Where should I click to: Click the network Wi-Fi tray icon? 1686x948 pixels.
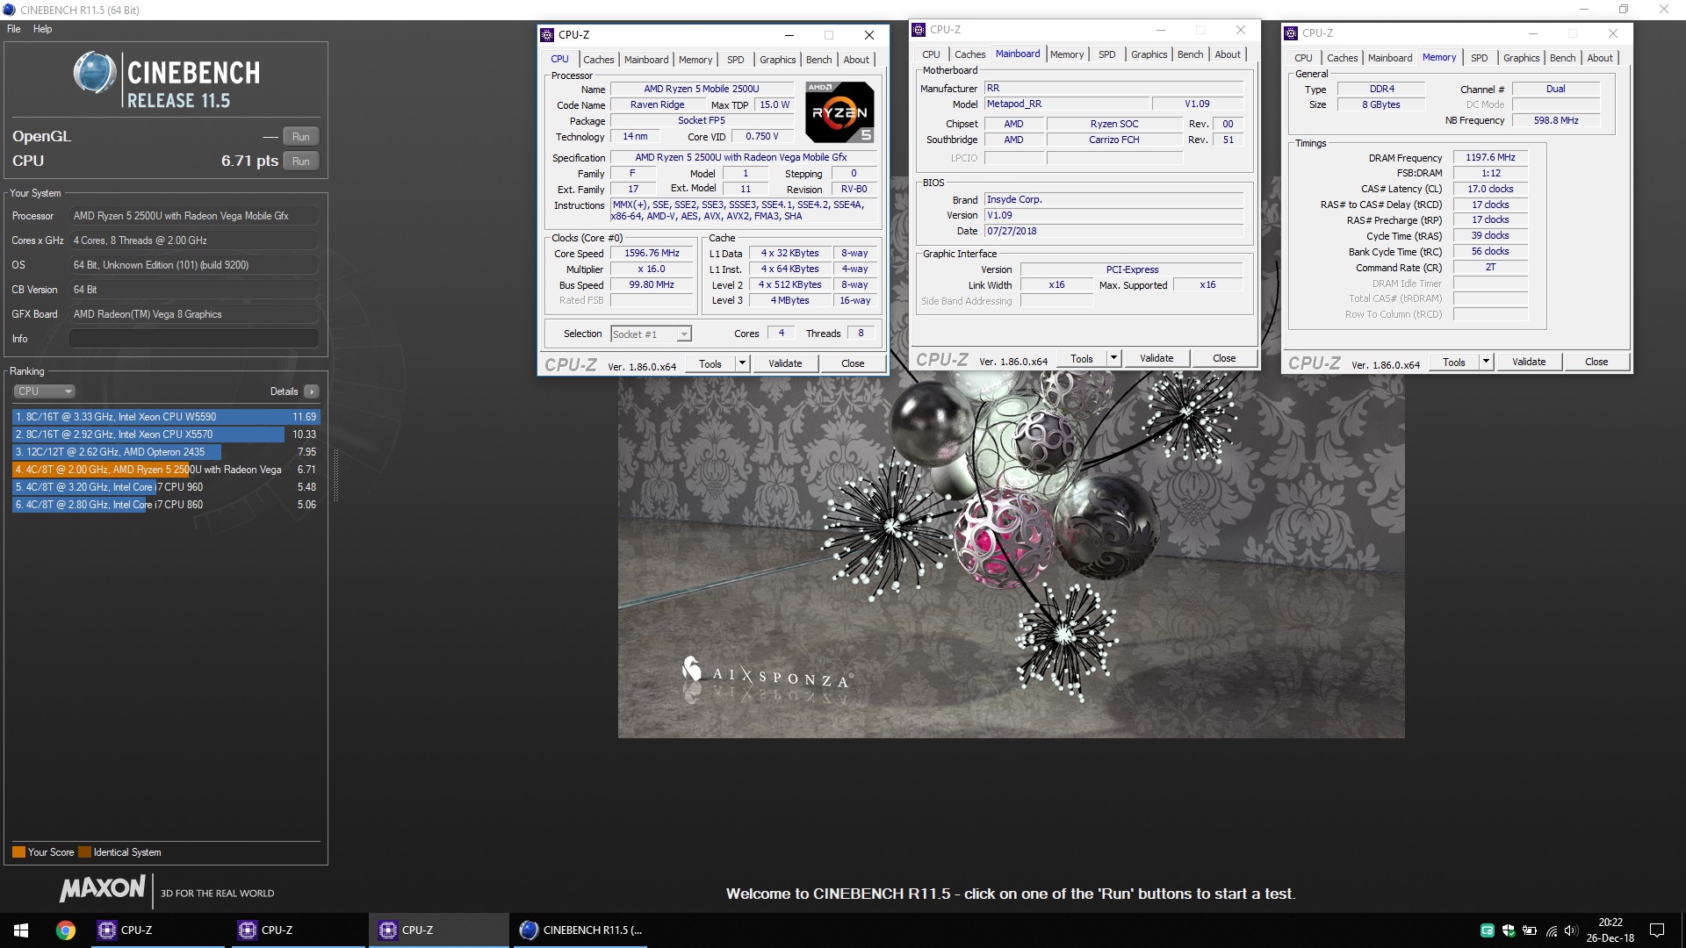point(1551,930)
